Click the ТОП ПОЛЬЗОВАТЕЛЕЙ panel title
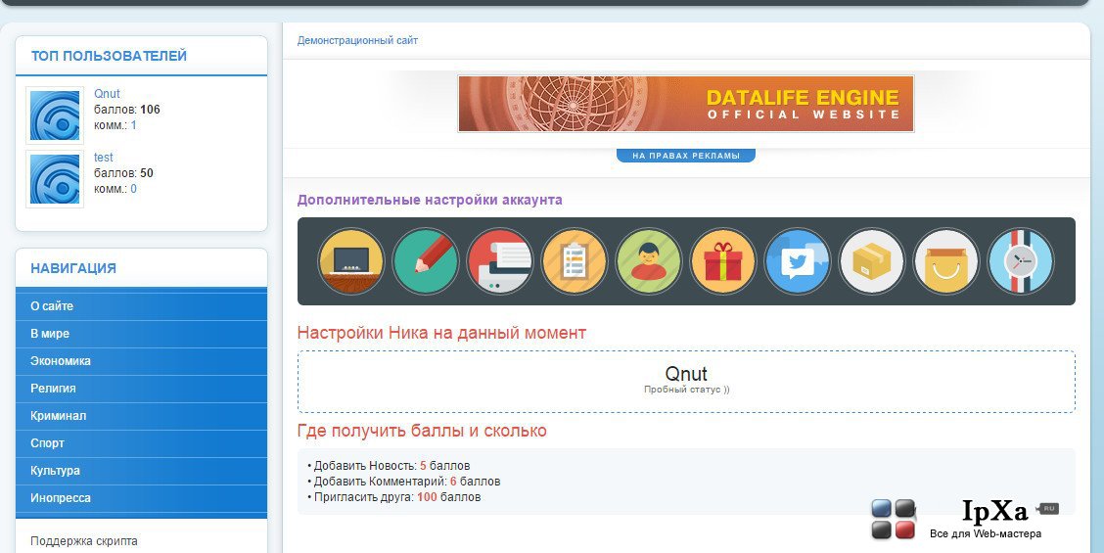Screen dimensions: 1104x553 coord(110,57)
